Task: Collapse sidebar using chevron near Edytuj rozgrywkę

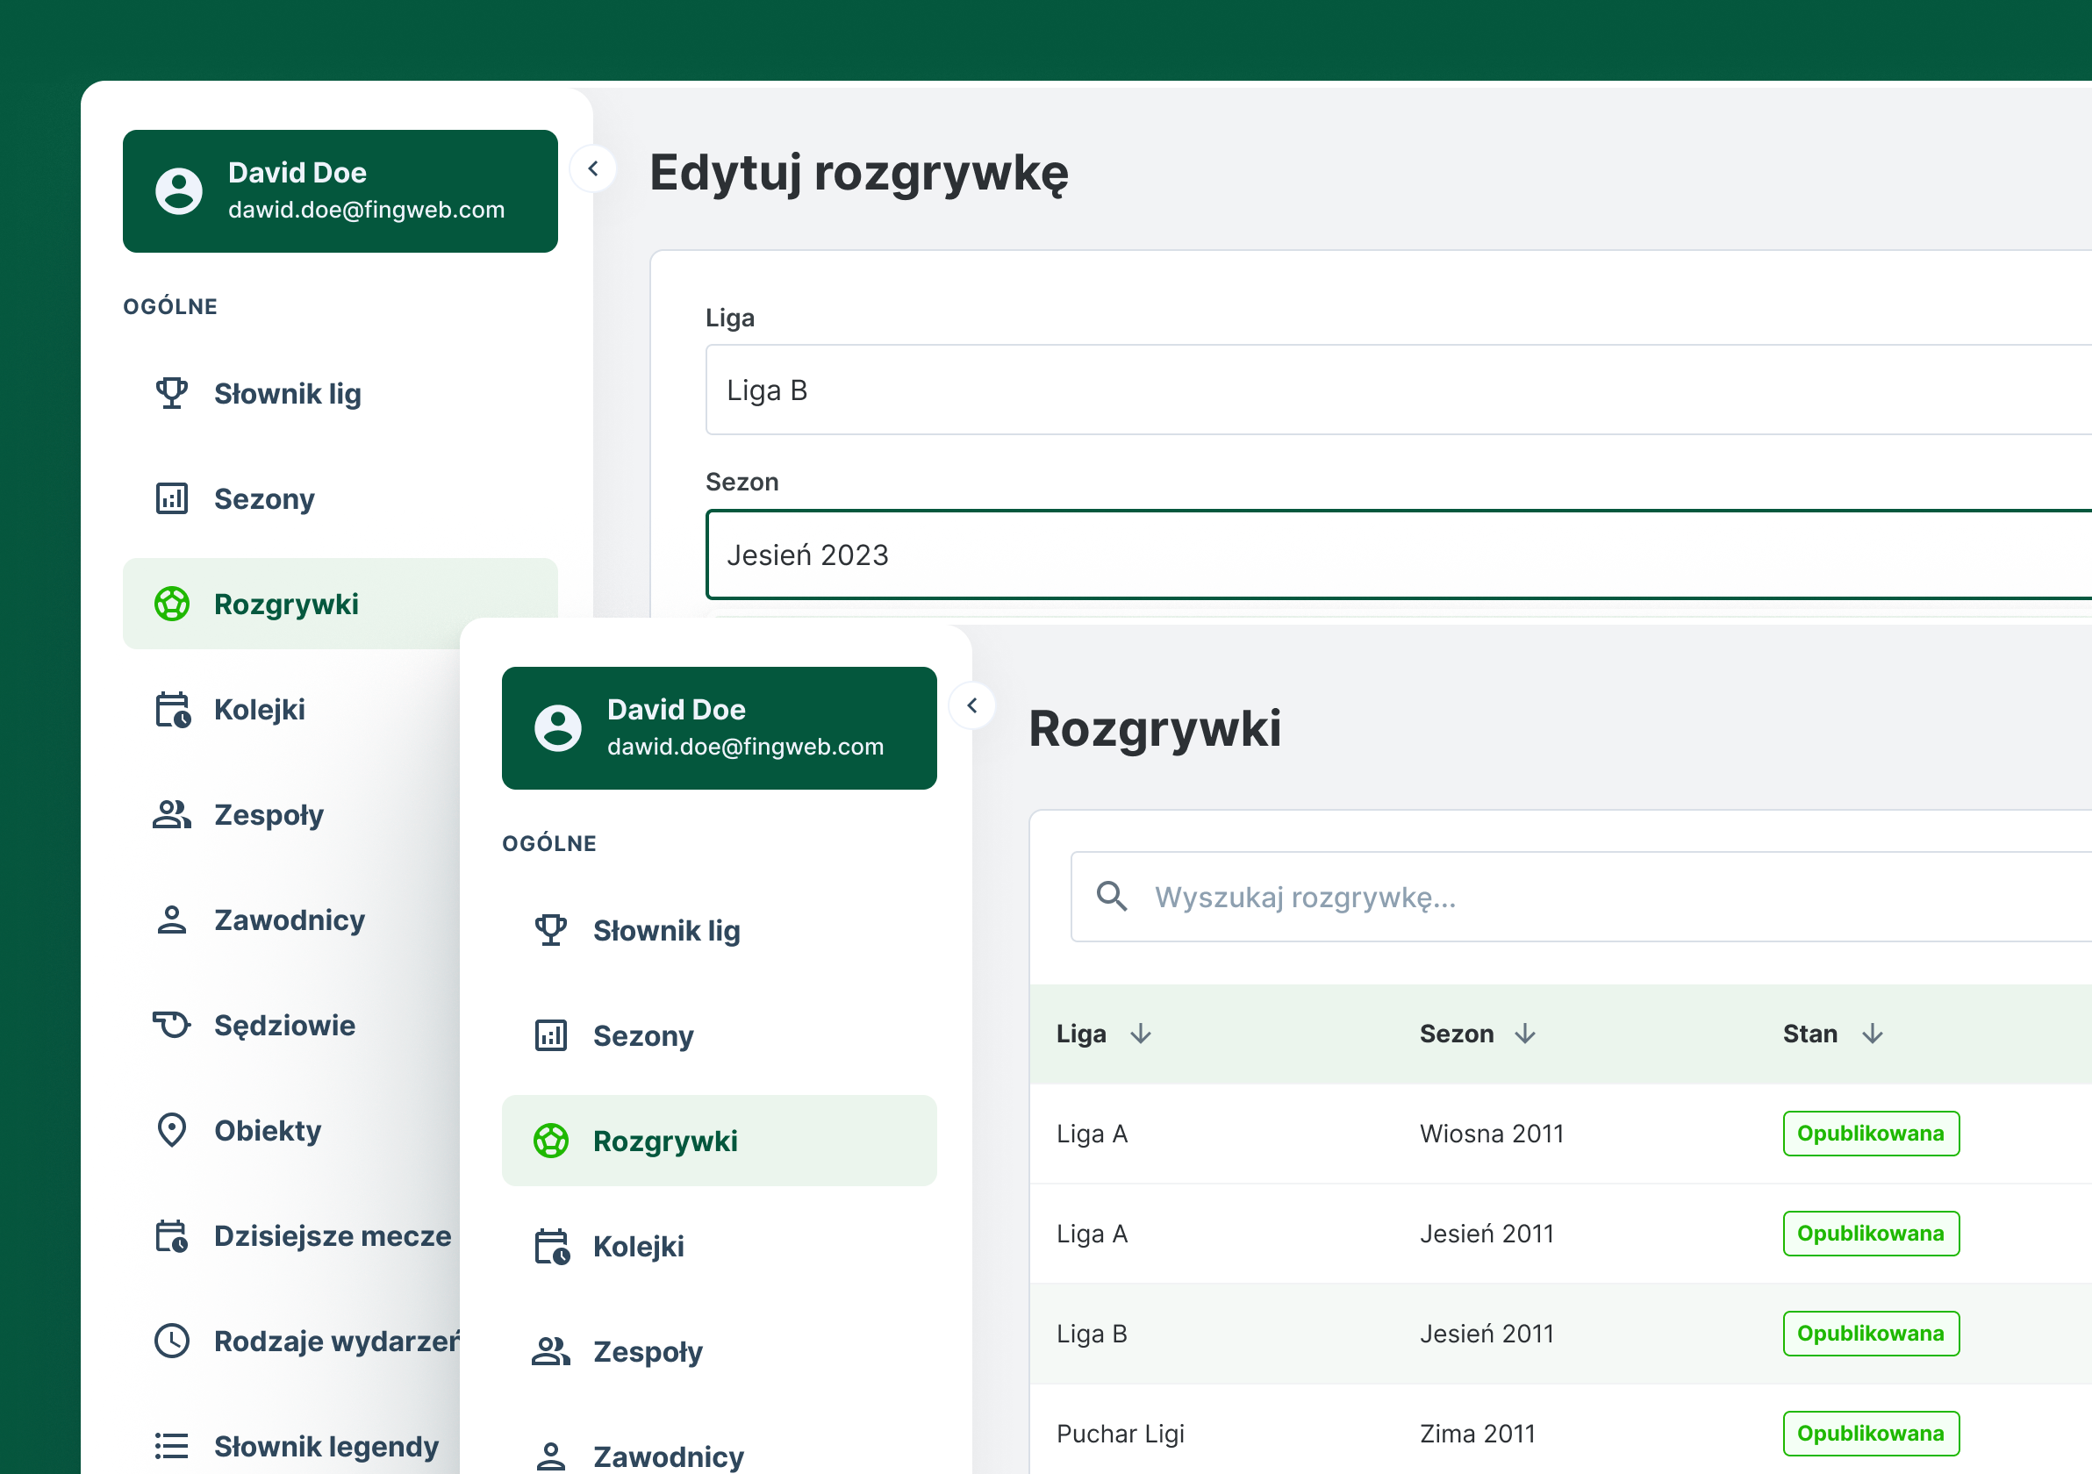Action: pos(593,168)
